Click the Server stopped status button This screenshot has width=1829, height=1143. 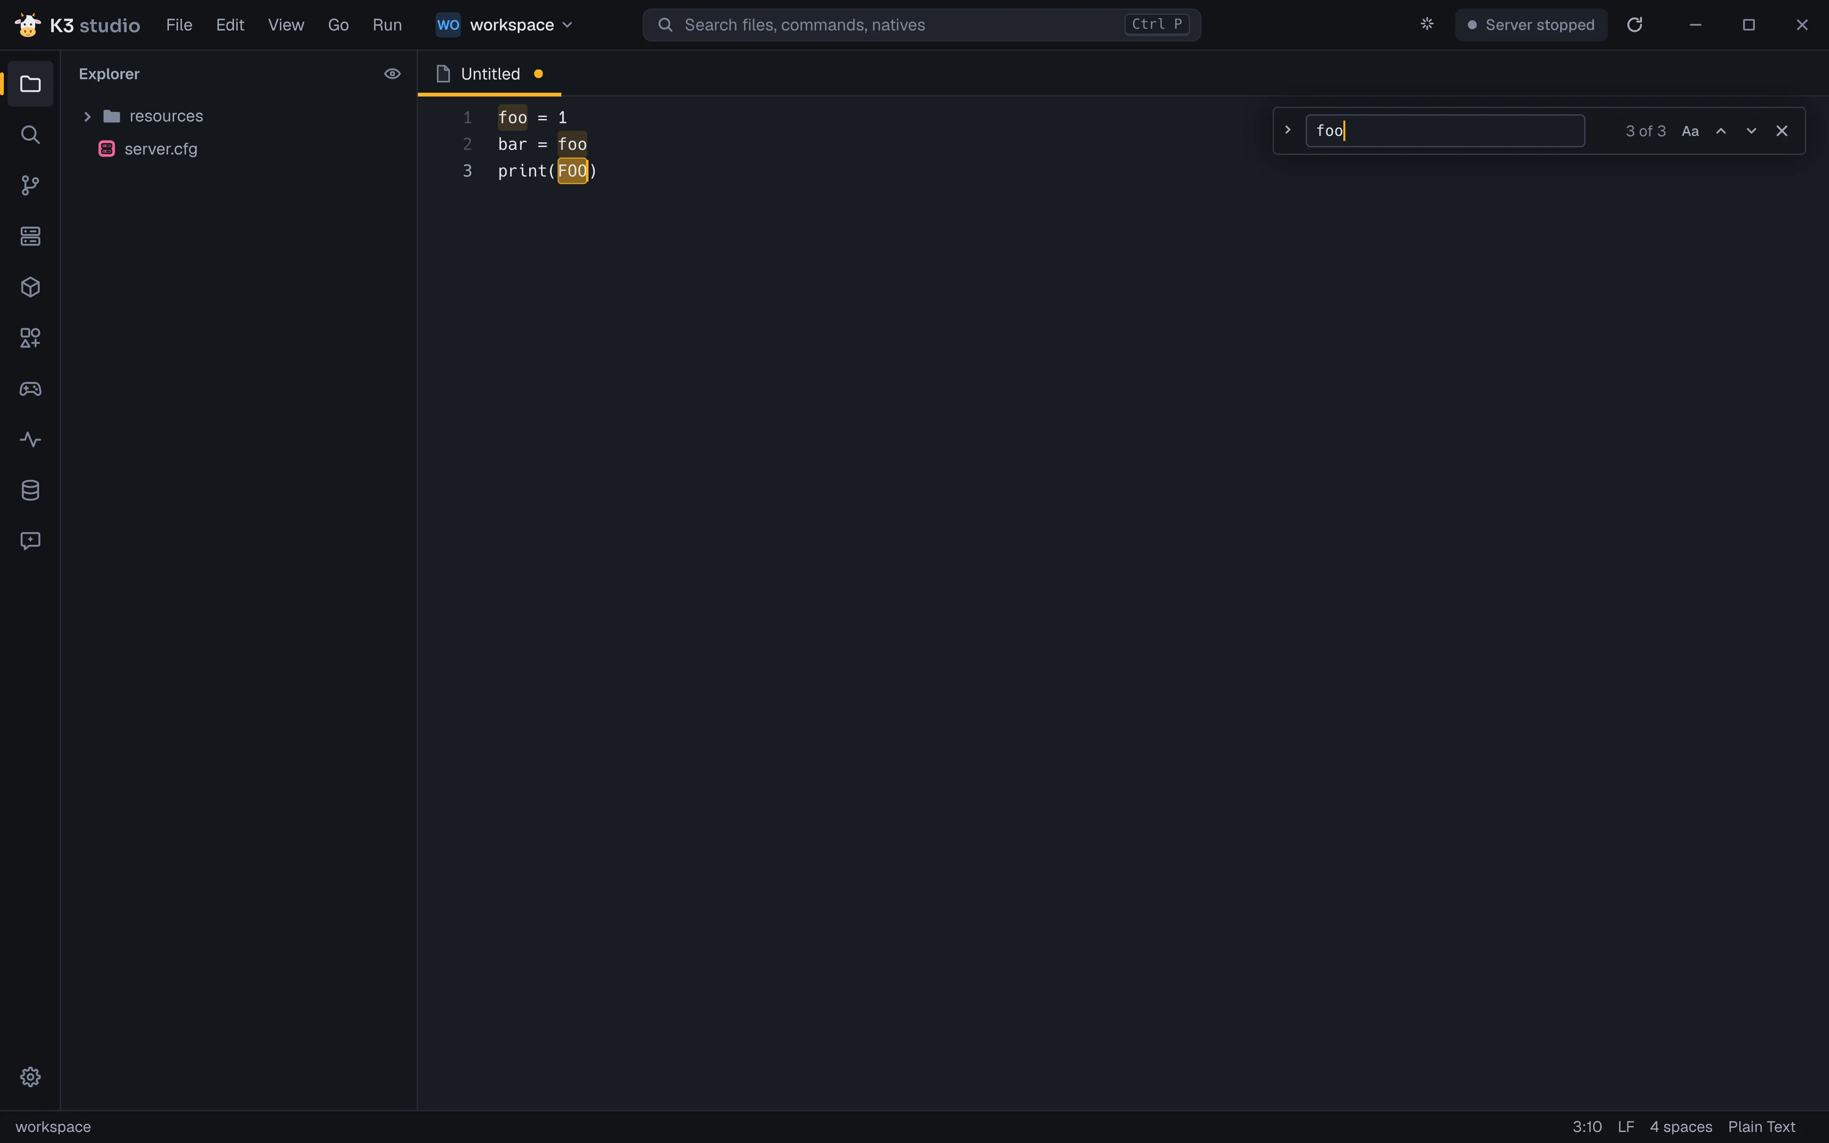[1531, 25]
